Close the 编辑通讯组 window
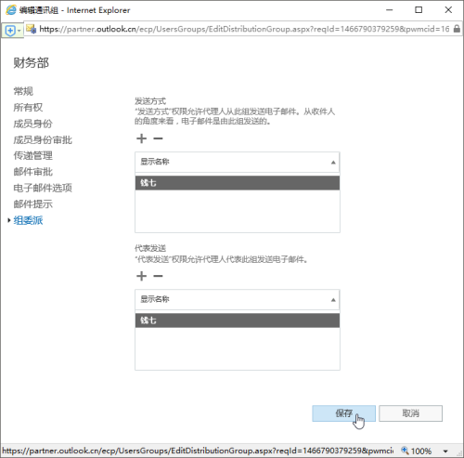 pyautogui.click(x=448, y=10)
